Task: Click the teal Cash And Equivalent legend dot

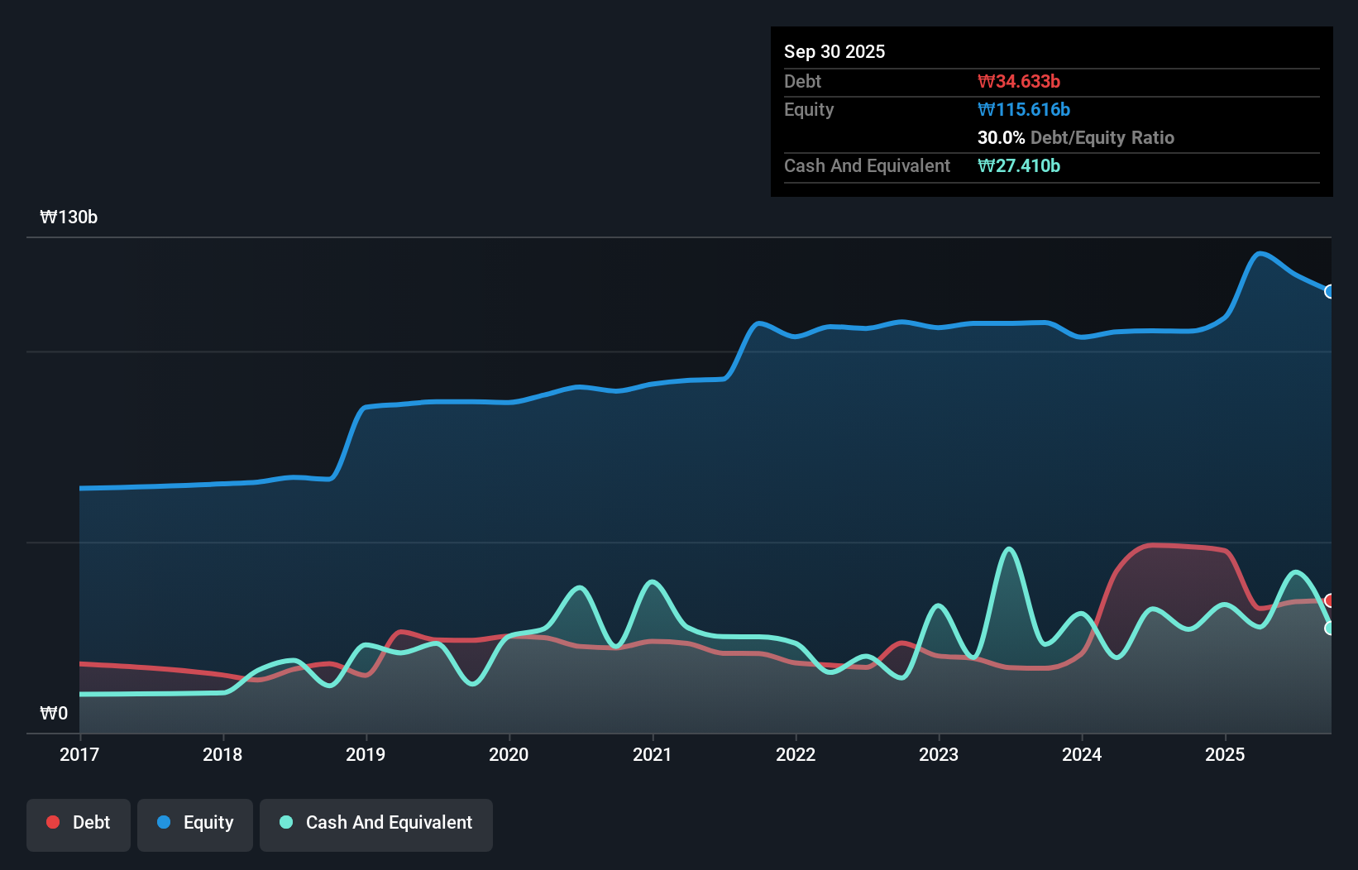Action: 285,822
